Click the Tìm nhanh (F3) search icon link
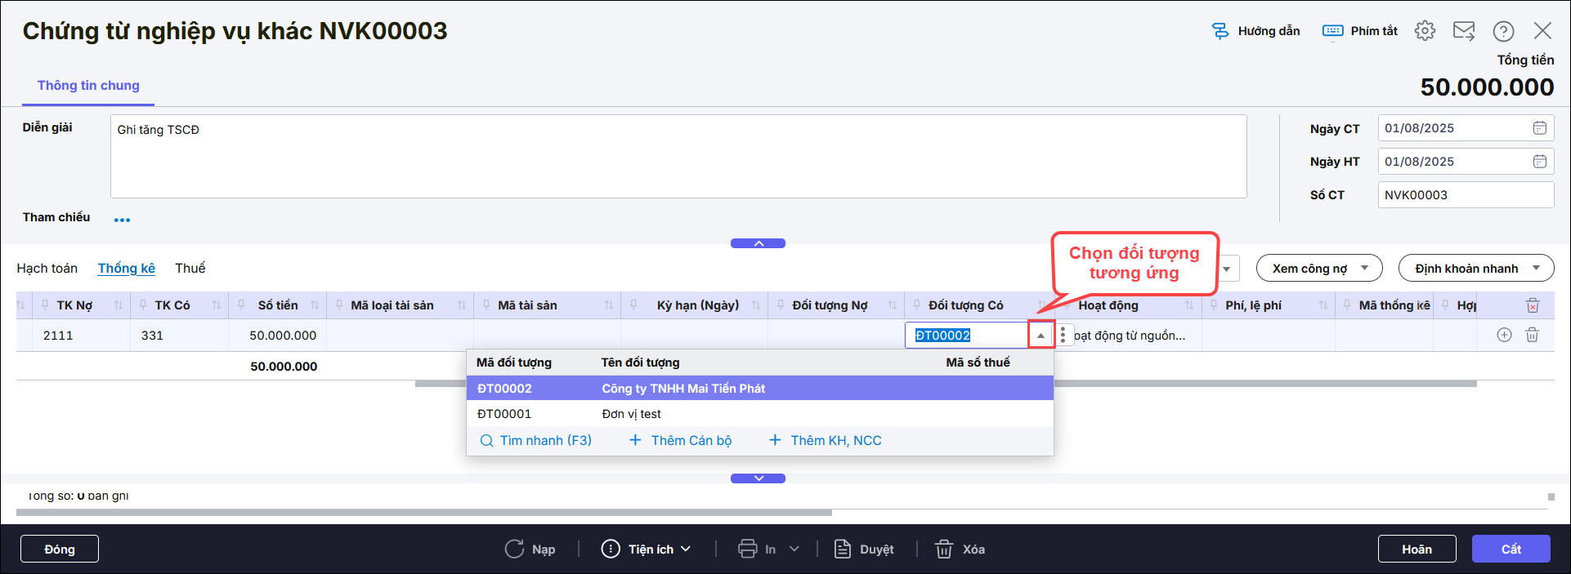The image size is (1571, 574). (535, 440)
